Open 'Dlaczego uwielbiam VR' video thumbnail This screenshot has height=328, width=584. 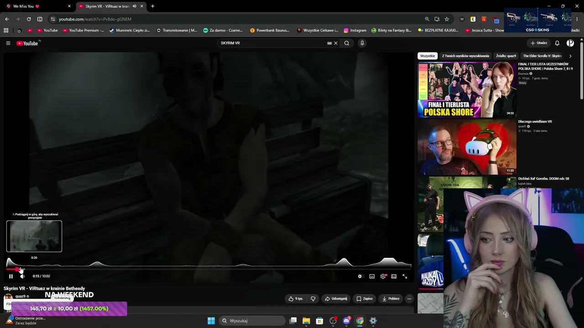pyautogui.click(x=467, y=147)
